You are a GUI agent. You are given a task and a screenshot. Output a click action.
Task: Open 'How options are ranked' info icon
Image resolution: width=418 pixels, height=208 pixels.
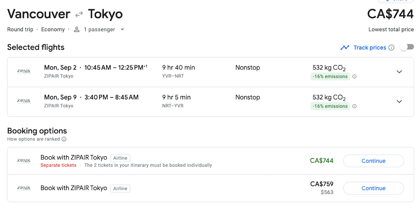tap(64, 139)
